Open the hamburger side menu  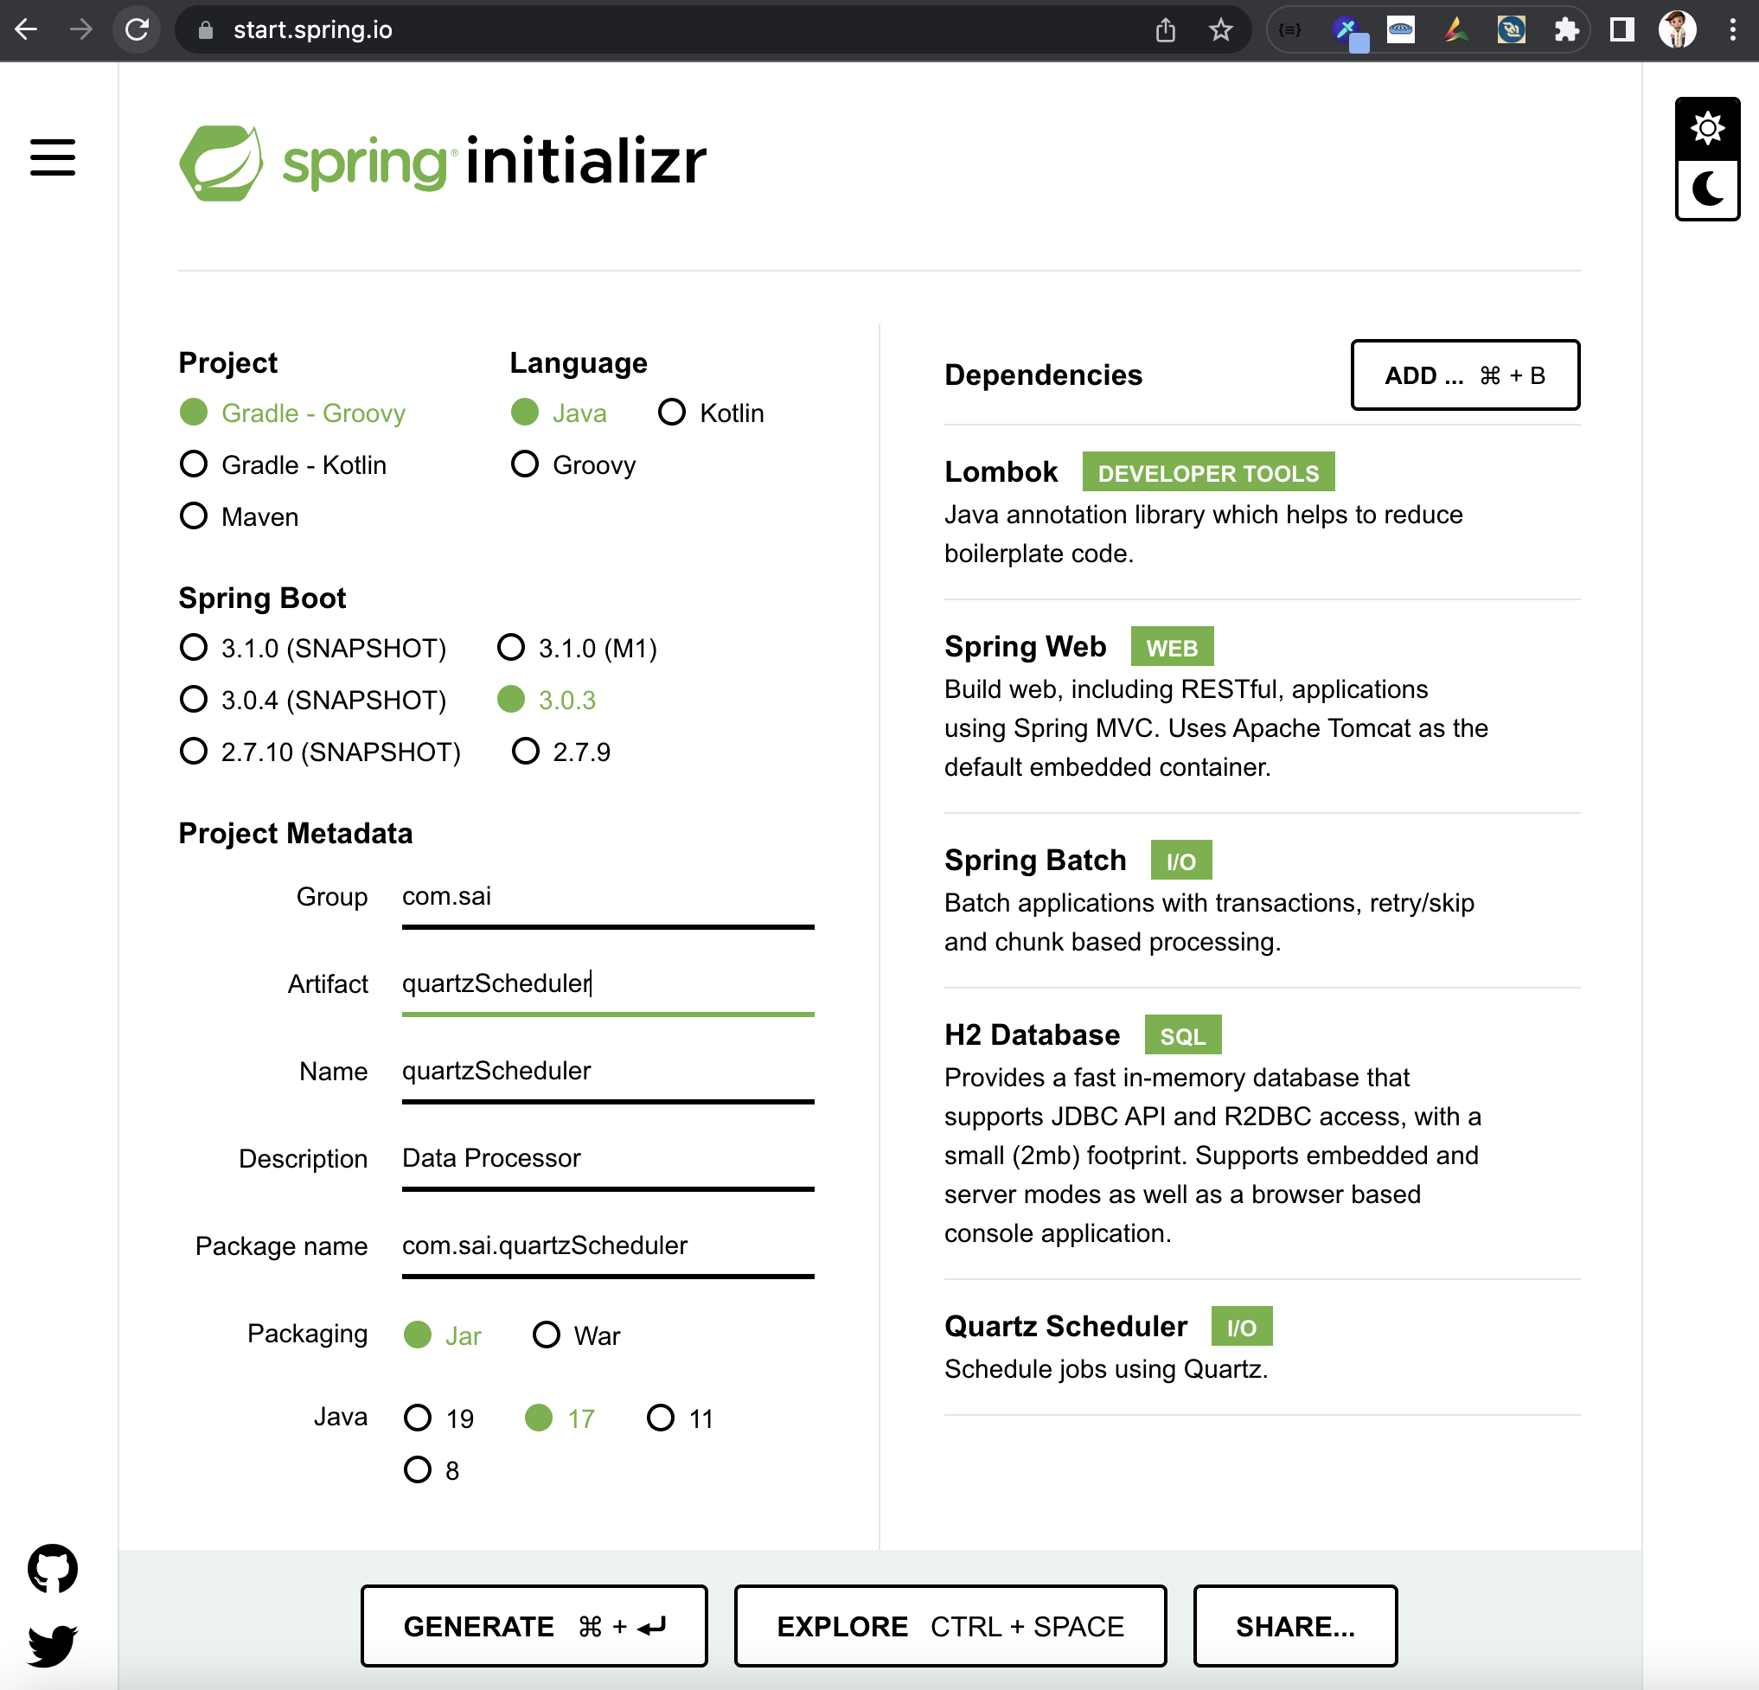(52, 157)
